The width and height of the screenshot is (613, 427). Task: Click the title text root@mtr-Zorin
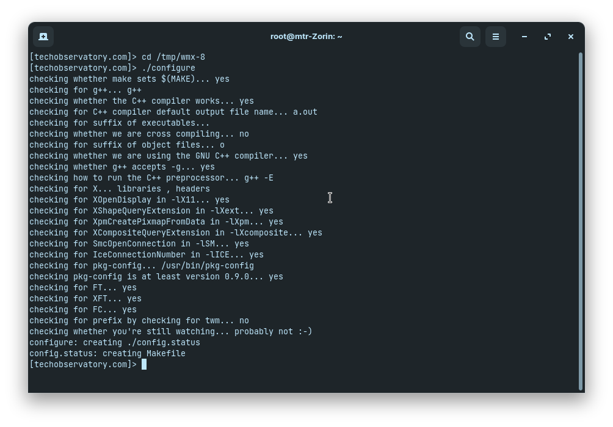(x=306, y=36)
